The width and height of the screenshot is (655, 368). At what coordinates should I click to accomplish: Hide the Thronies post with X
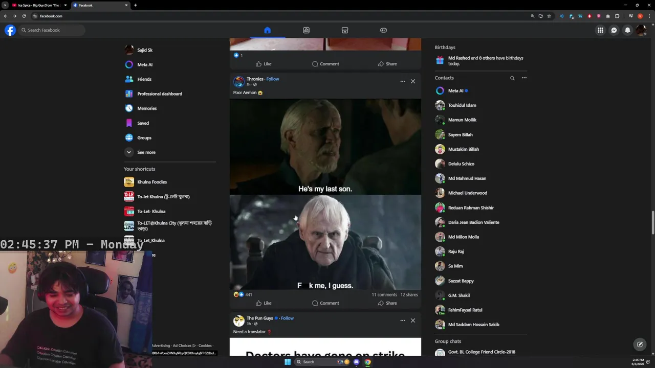[413, 81]
